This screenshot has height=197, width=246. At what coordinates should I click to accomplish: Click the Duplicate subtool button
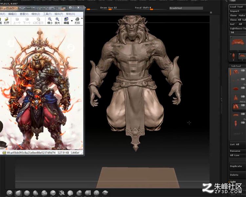click(237, 166)
